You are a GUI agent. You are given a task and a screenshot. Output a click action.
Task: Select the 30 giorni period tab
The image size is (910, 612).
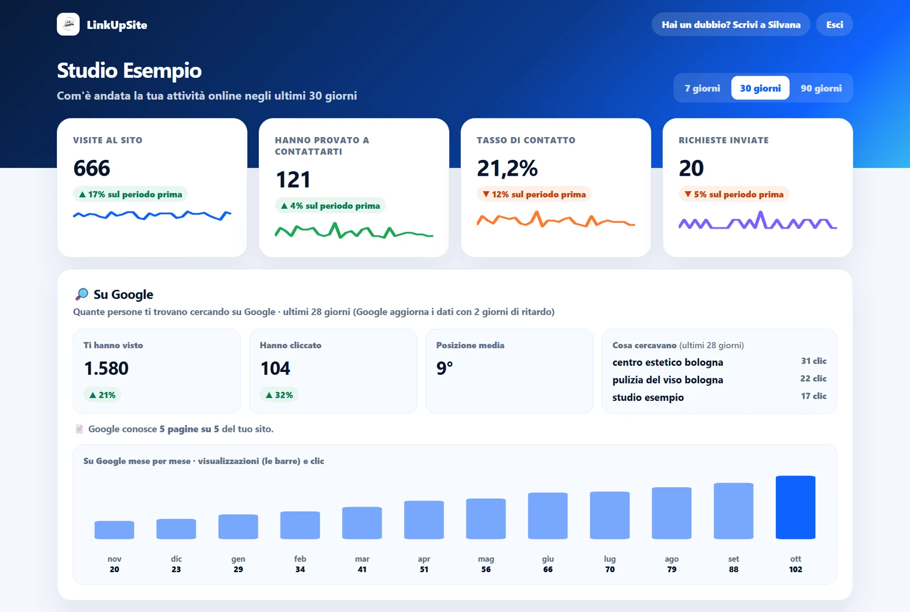coord(760,88)
